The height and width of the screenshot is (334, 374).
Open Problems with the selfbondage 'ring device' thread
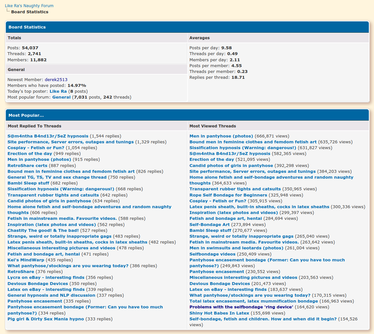pyautogui.click(x=241, y=307)
